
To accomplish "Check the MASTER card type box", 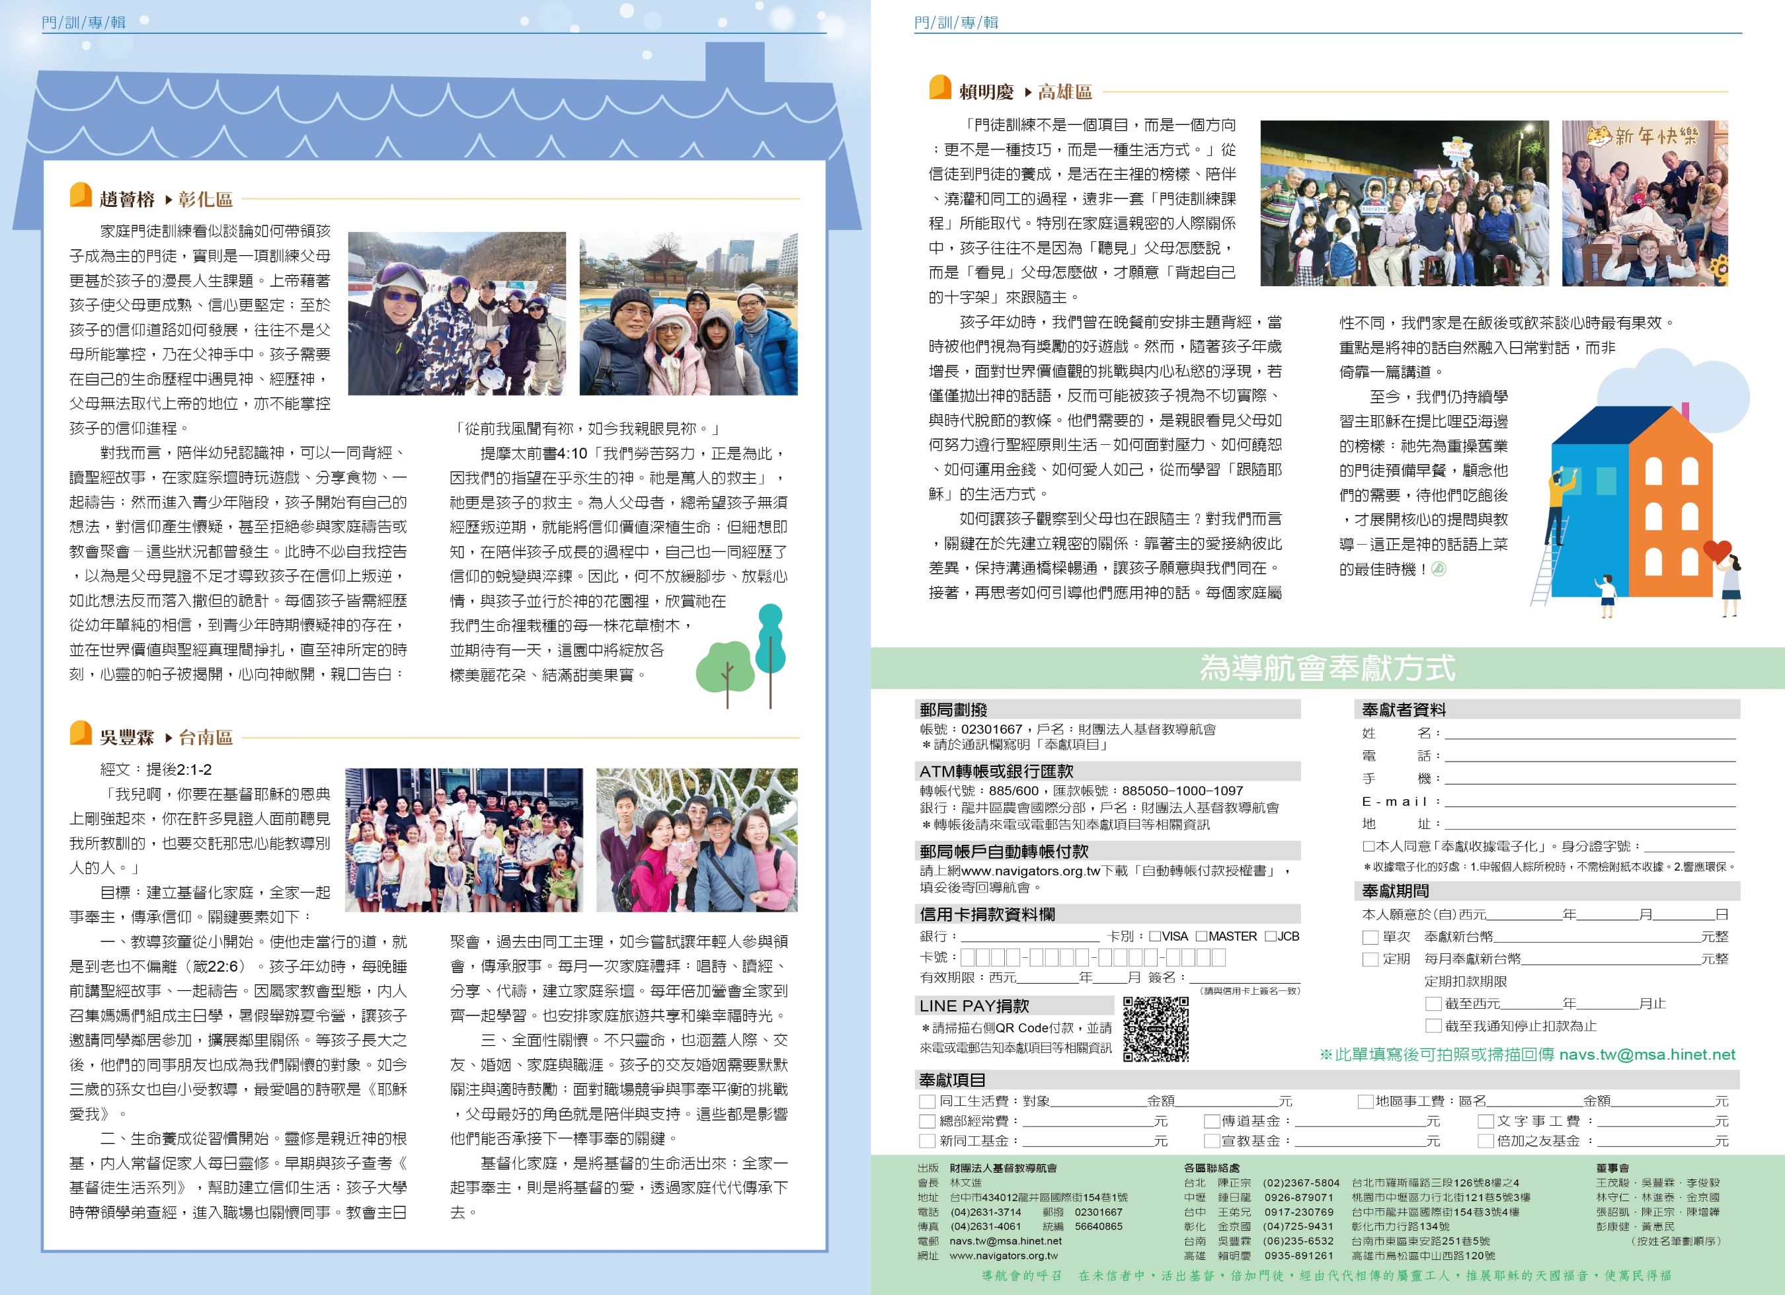I will click(1201, 936).
